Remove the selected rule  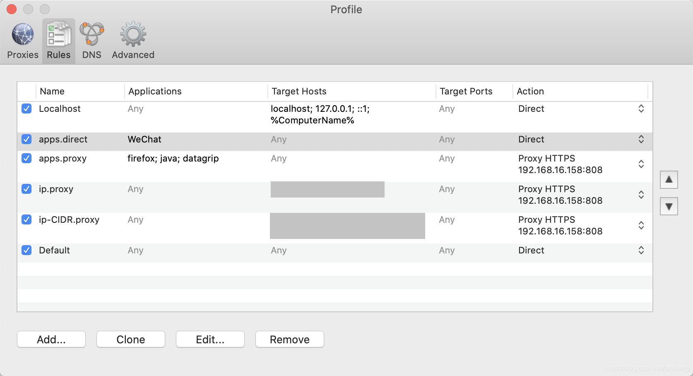click(x=290, y=339)
